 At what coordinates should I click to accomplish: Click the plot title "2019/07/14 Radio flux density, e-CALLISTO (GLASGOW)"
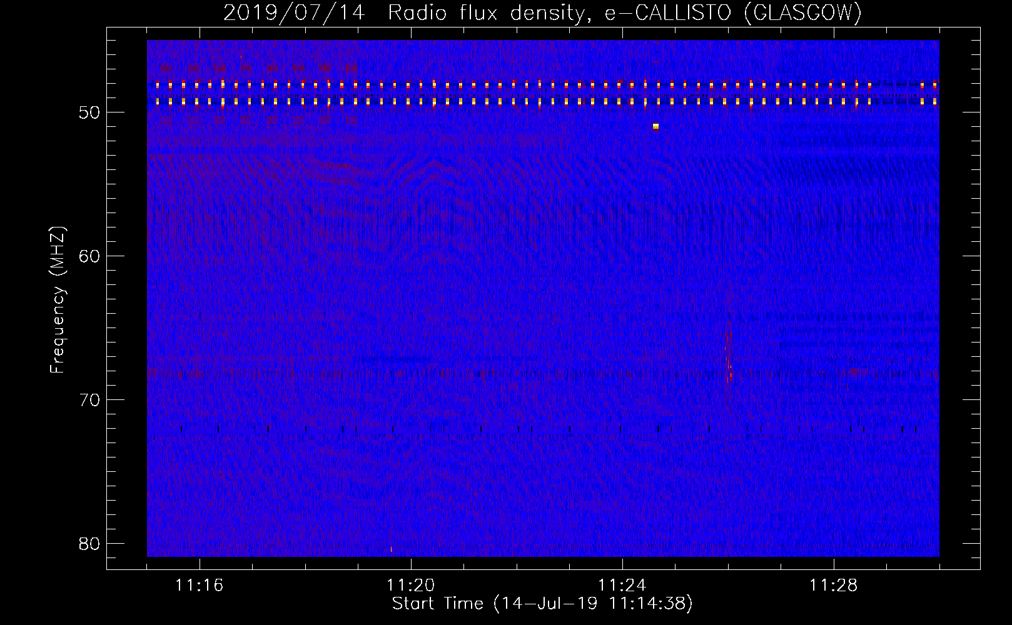click(542, 12)
